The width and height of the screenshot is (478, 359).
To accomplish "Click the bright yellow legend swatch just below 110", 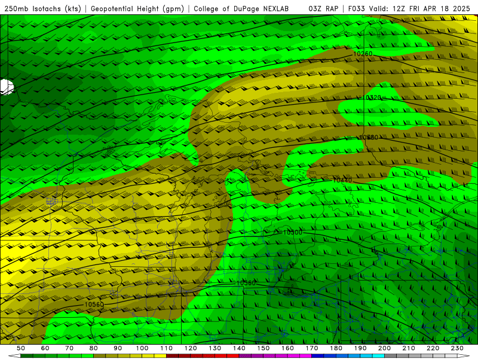I will coord(160,355).
